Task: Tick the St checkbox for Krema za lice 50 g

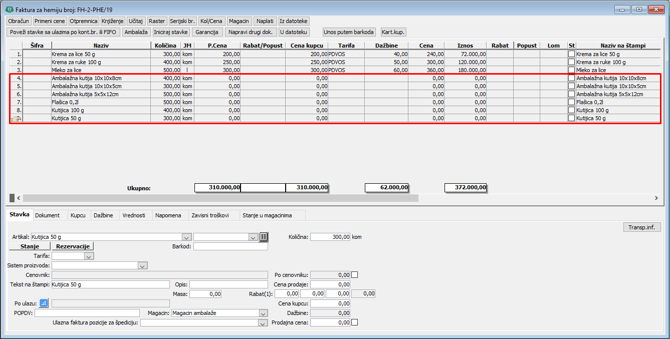Action: (x=571, y=54)
